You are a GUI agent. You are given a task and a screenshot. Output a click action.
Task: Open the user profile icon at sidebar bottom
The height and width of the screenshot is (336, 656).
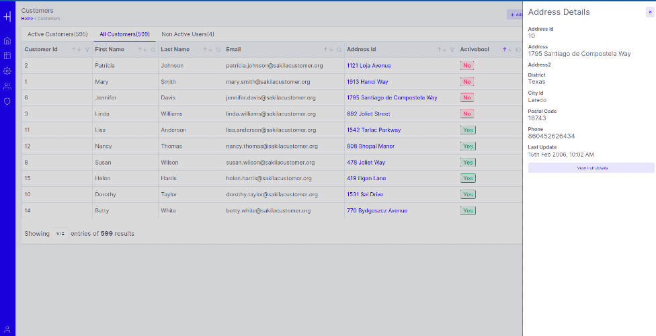point(7,329)
